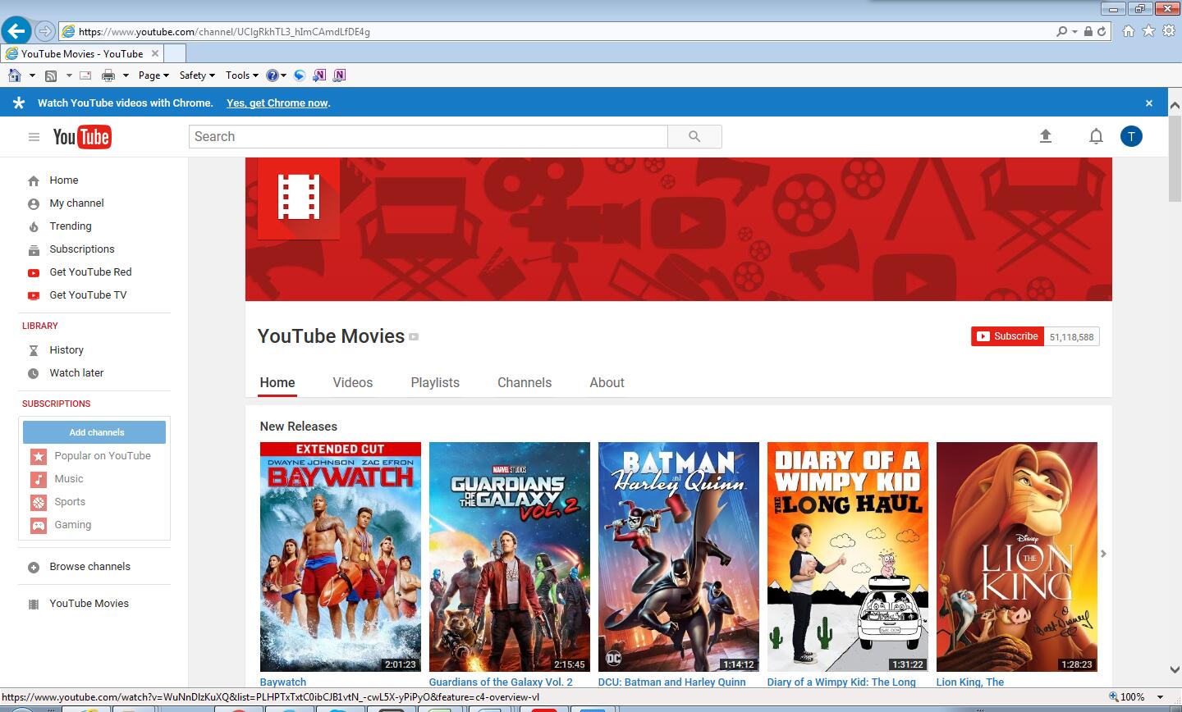The image size is (1182, 712).
Task: Click the Refresh icon in address bar
Action: click(x=1102, y=31)
